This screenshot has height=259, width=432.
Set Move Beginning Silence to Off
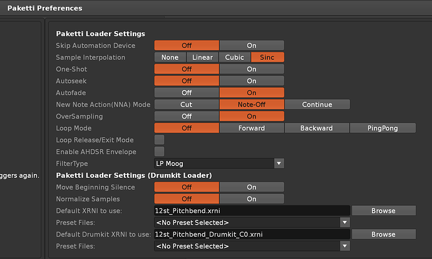pyautogui.click(x=187, y=187)
